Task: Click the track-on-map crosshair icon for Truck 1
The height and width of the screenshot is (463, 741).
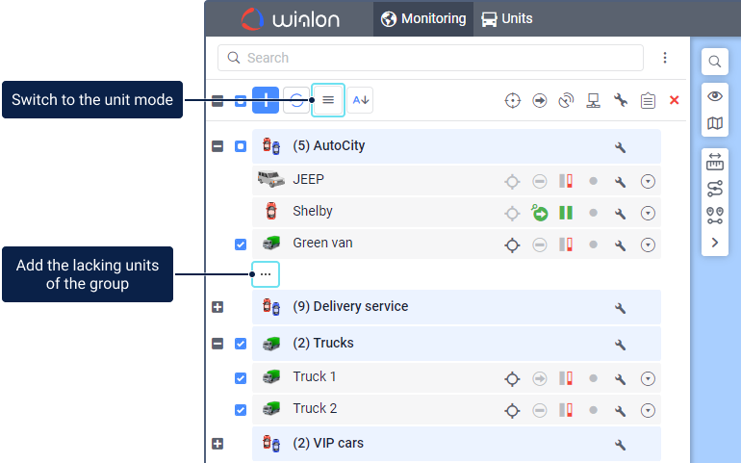Action: pyautogui.click(x=512, y=378)
